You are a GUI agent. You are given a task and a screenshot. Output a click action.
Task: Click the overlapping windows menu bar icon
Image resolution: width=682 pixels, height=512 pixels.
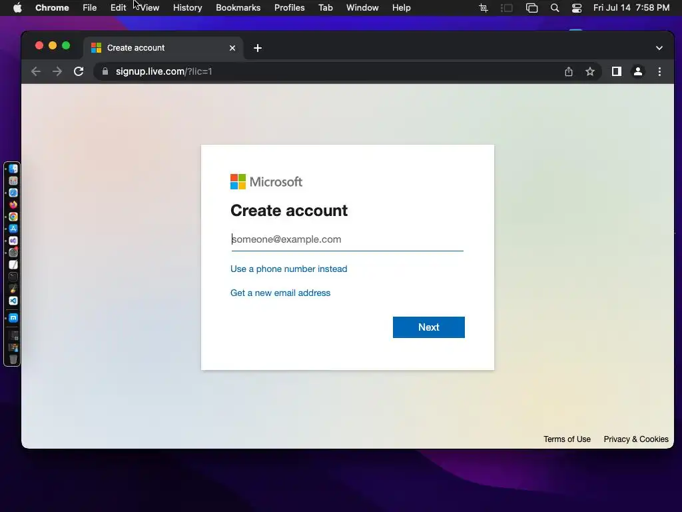pyautogui.click(x=531, y=8)
